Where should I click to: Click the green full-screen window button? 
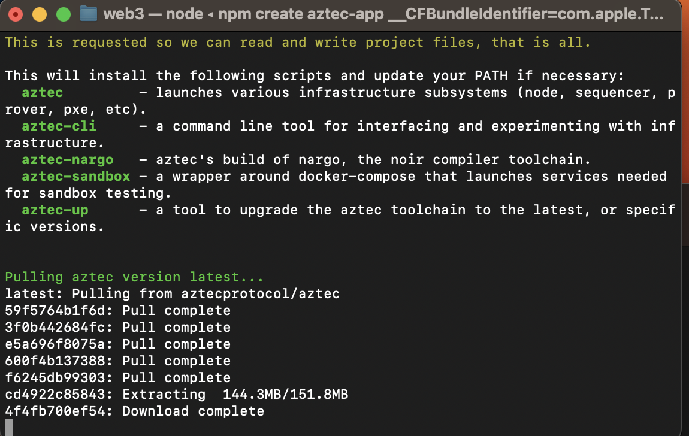(64, 14)
